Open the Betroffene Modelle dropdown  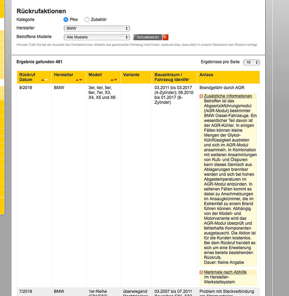97,37
